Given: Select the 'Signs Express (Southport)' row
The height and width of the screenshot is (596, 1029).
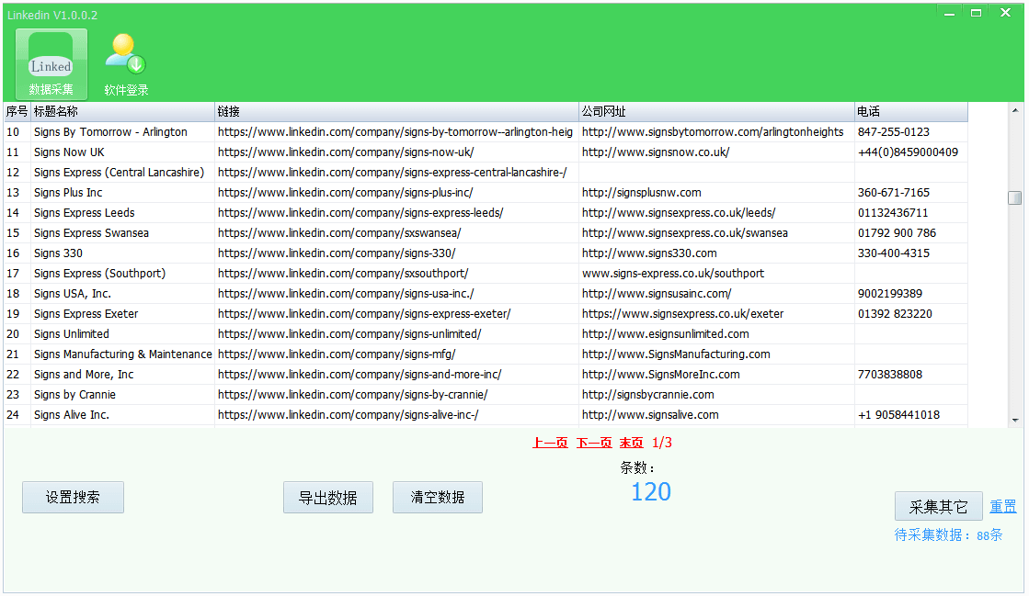Looking at the screenshot, I should click(486, 274).
